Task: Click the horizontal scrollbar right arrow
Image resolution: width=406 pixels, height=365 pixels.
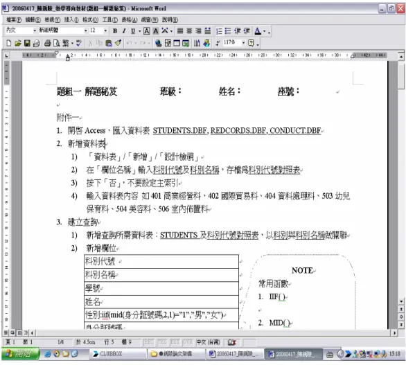Action: [394, 332]
